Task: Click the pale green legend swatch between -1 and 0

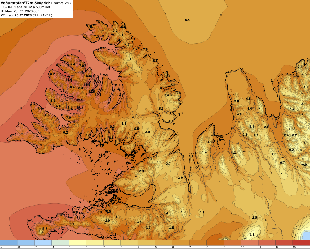Action: point(60,243)
